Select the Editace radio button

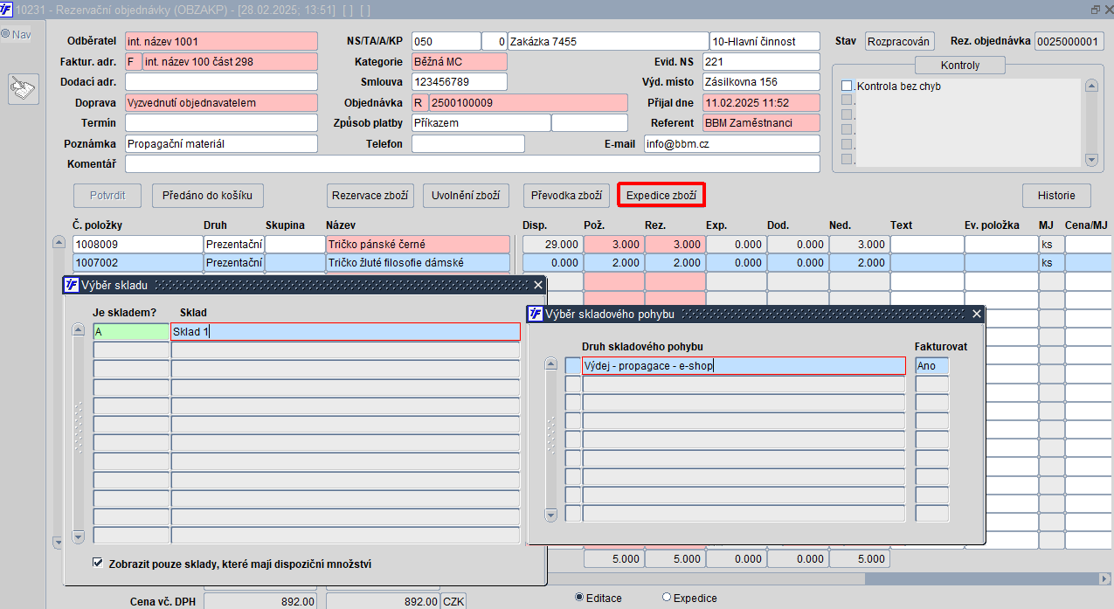click(x=579, y=598)
